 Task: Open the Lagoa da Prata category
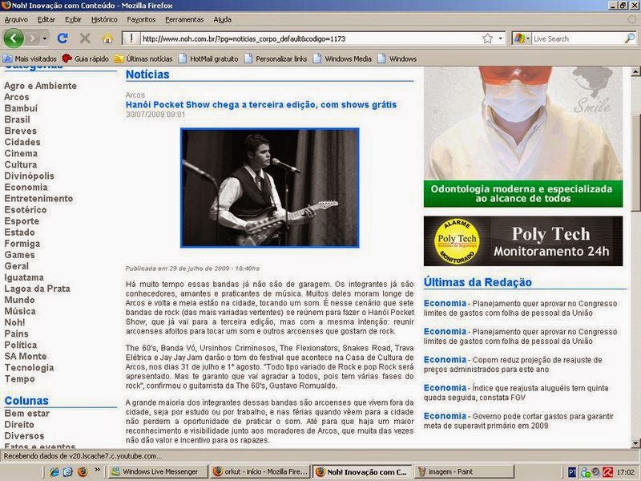pyautogui.click(x=37, y=289)
